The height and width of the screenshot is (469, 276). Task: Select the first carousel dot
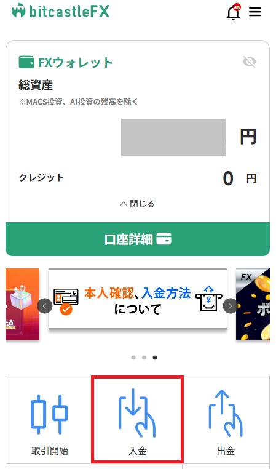pos(133,358)
